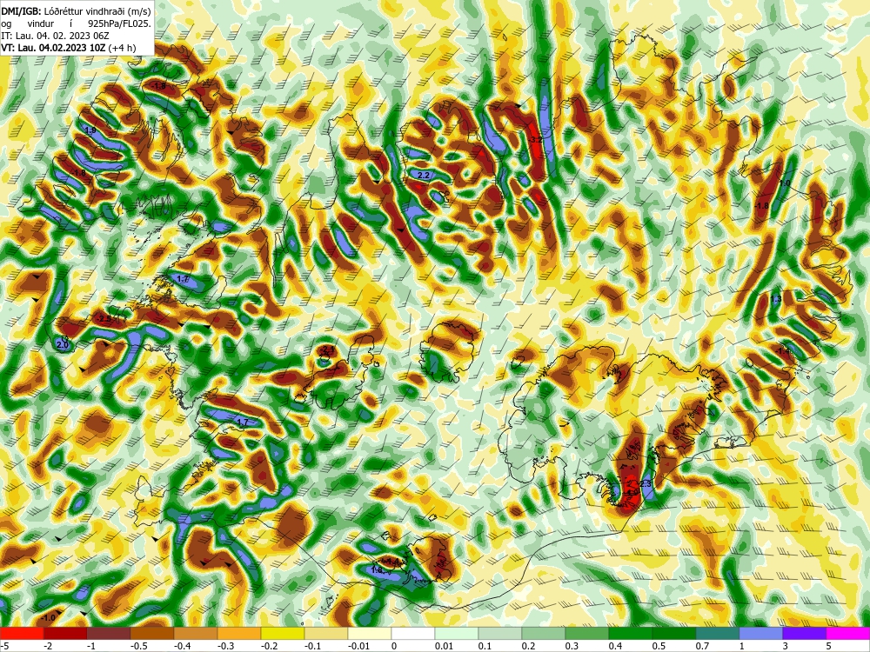Viewport: 870px width, 652px height.
Task: Click the bright red legend swatch above -5
Action: 22,633
